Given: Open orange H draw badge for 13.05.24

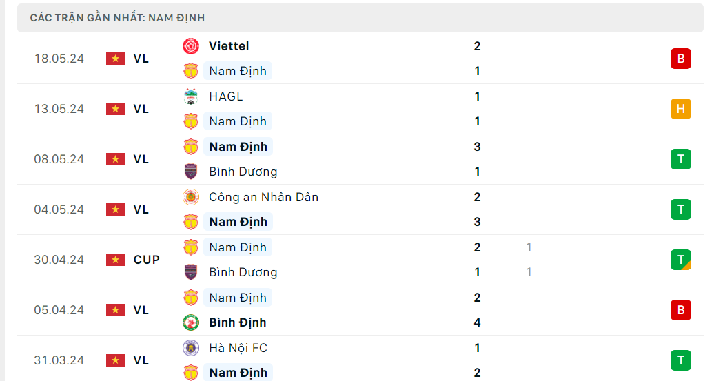Looking at the screenshot, I should (680, 109).
